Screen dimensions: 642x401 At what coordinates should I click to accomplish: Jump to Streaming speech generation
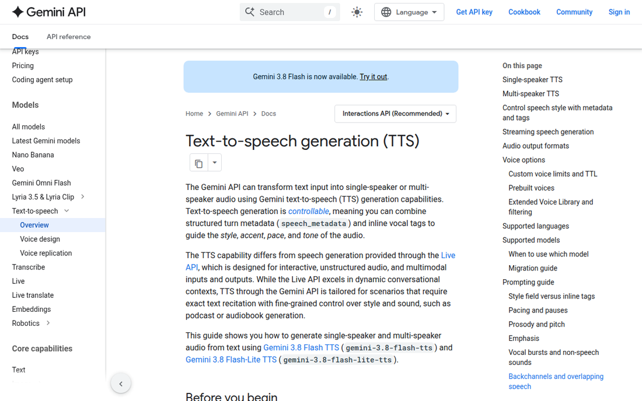[548, 132]
